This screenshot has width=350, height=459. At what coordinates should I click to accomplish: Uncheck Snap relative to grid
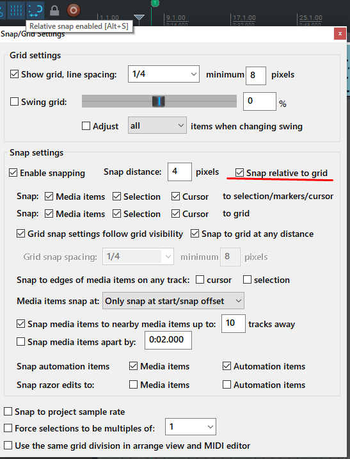pos(239,172)
